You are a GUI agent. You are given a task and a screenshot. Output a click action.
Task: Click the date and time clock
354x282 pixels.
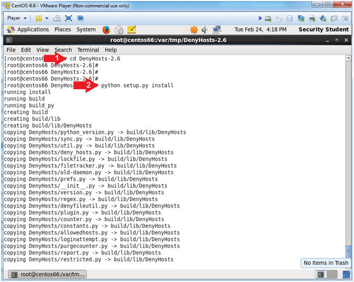tap(261, 29)
